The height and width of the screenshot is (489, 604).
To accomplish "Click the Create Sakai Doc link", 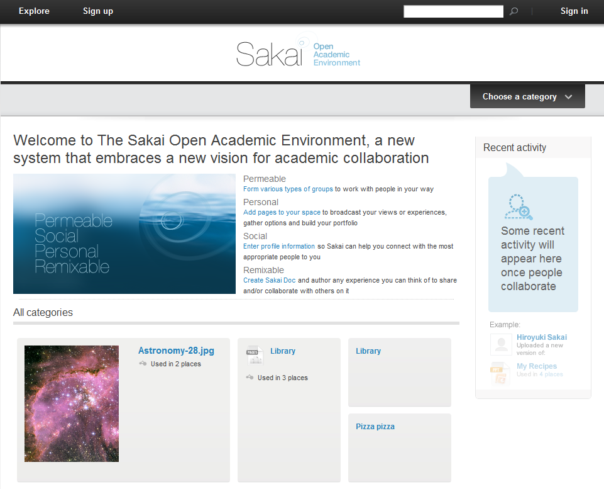I will (269, 280).
